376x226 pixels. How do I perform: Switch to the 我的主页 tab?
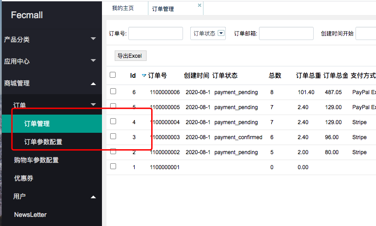123,8
